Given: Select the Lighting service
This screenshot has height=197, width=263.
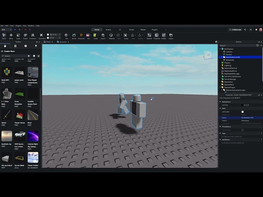Looking at the screenshot, I should tap(228, 66).
